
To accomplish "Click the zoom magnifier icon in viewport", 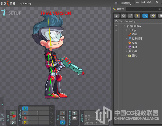I will (x=2, y=116).
